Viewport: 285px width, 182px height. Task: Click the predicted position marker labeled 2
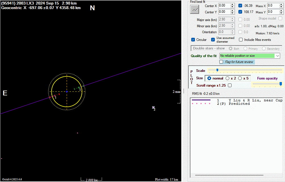(153, 108)
